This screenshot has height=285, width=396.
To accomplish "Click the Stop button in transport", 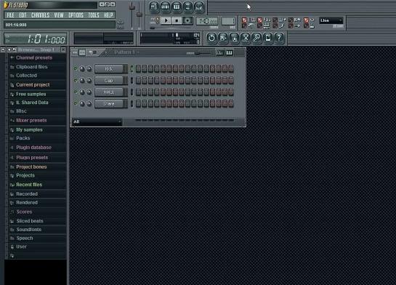I will click(177, 20).
